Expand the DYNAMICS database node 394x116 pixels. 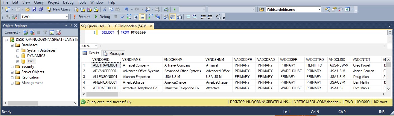coord(18,56)
